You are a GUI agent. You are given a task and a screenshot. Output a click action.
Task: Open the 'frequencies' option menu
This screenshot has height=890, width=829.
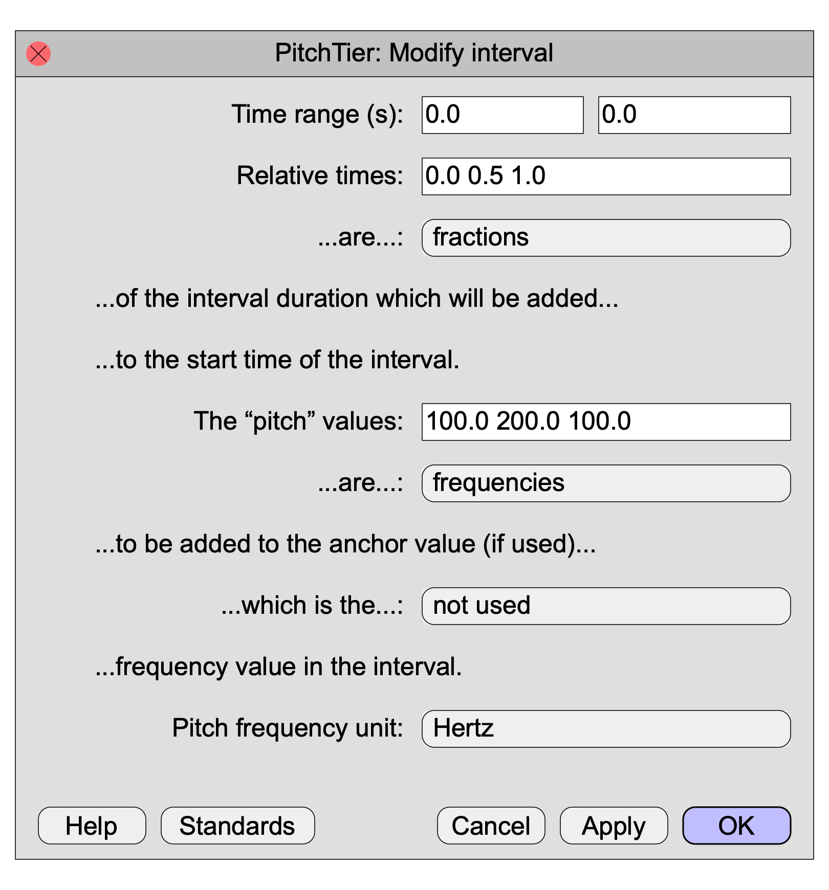tap(606, 483)
